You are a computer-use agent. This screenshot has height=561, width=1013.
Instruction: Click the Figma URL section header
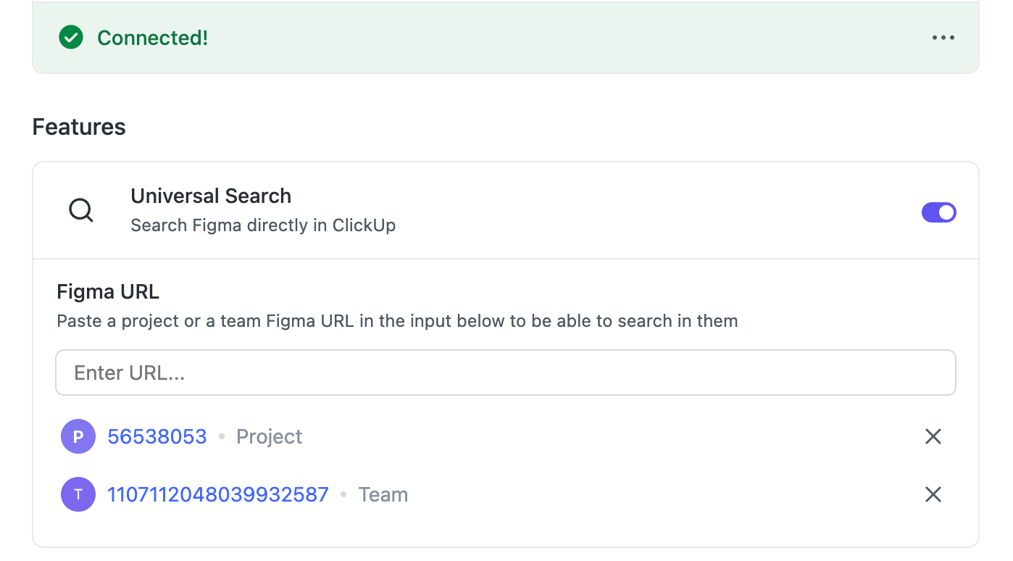click(x=107, y=291)
